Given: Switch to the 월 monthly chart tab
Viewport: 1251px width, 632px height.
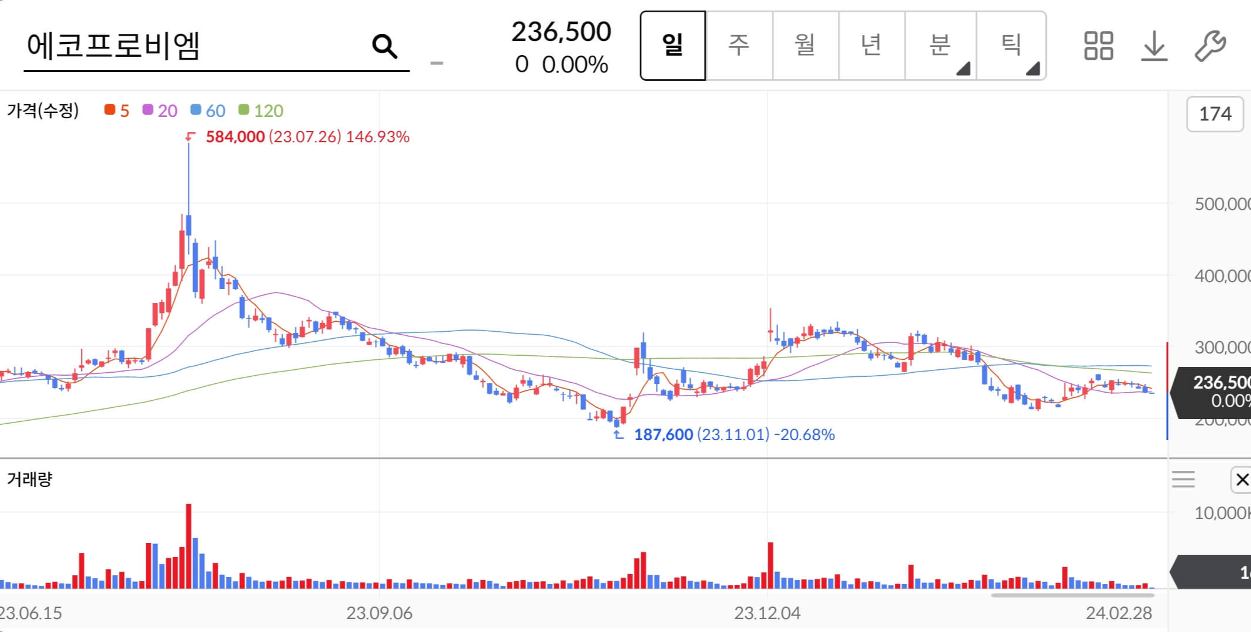Looking at the screenshot, I should [x=806, y=47].
